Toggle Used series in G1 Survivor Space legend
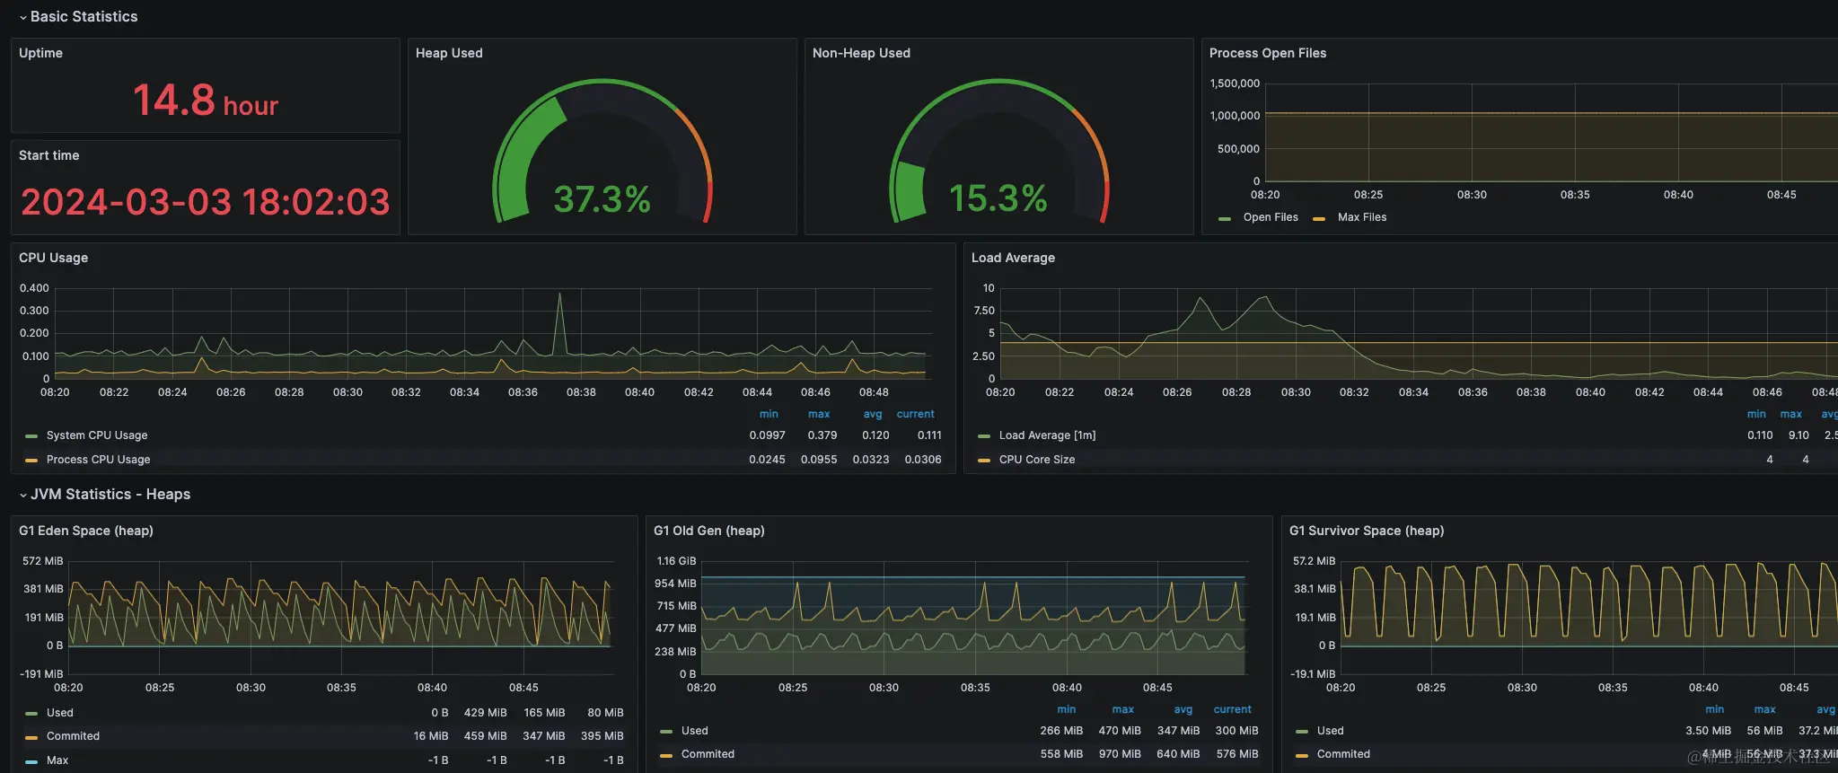Image resolution: width=1838 pixels, height=773 pixels. coord(1331,731)
